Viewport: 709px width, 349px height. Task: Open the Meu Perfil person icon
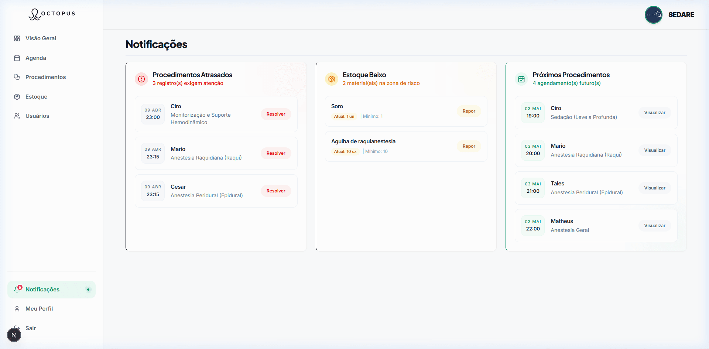(17, 309)
